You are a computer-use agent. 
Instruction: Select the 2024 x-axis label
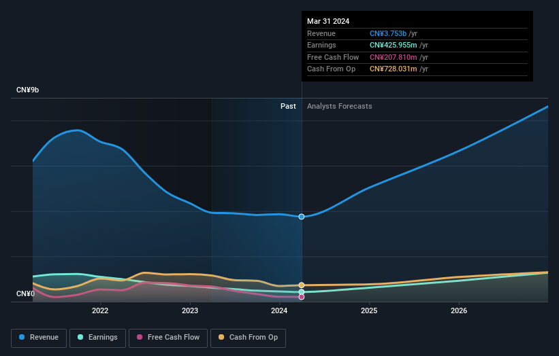pos(279,310)
